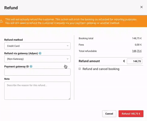The width and height of the screenshot is (147, 121).
Task: Click the chevron arrow in Non-Gateway dropdown
Action: coord(67,59)
